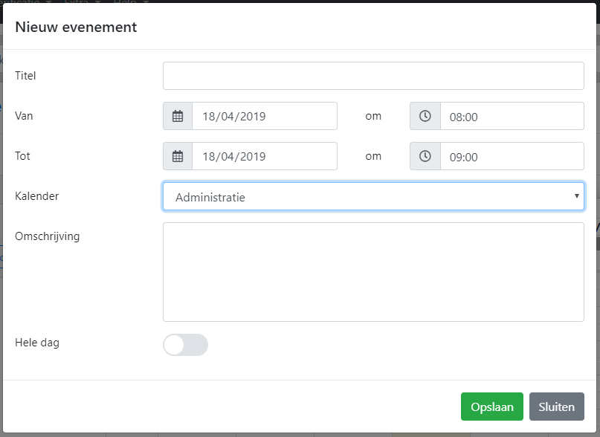Close the dialog with Sluiten
This screenshot has height=437, width=600.
557,407
